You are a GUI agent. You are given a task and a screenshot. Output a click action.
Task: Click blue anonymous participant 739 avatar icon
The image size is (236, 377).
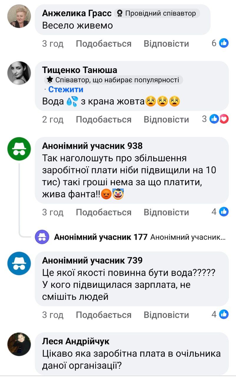tap(19, 263)
